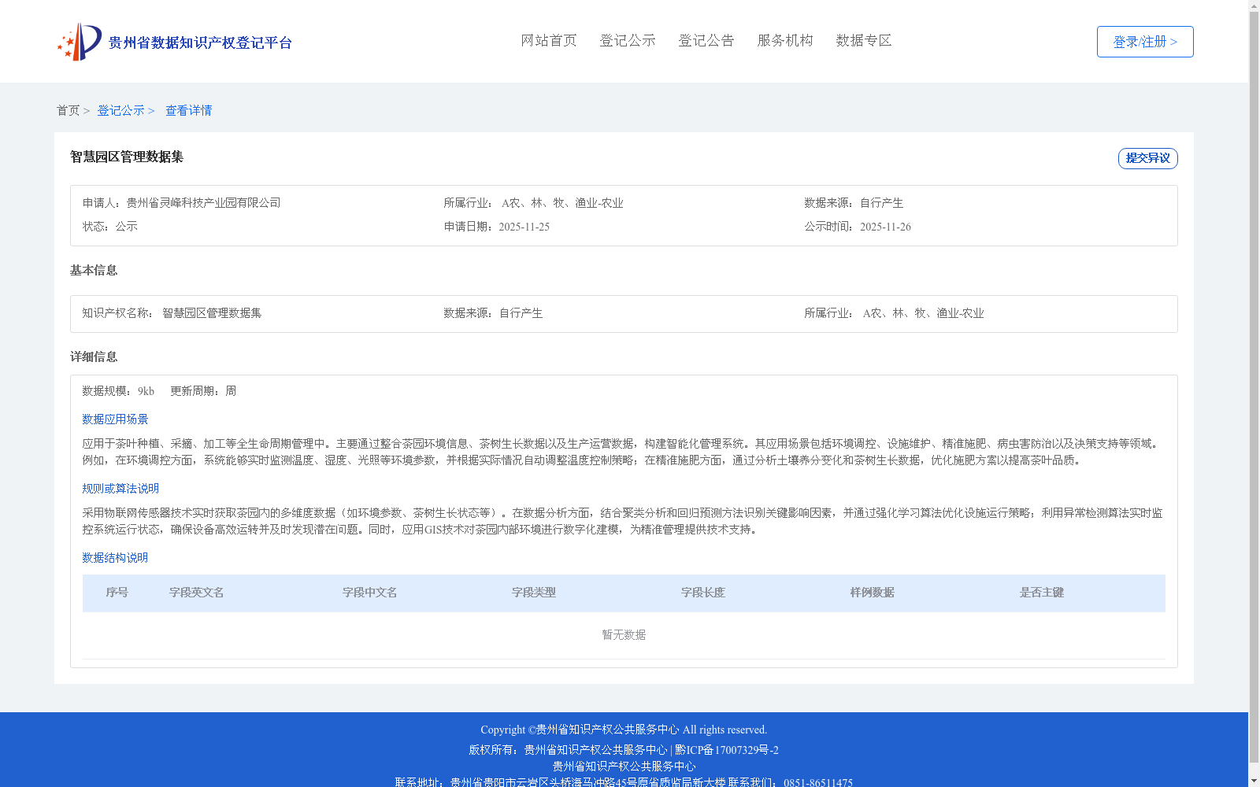Viewport: 1260px width, 787px height.
Task: Click 序号 column header
Action: tap(117, 593)
